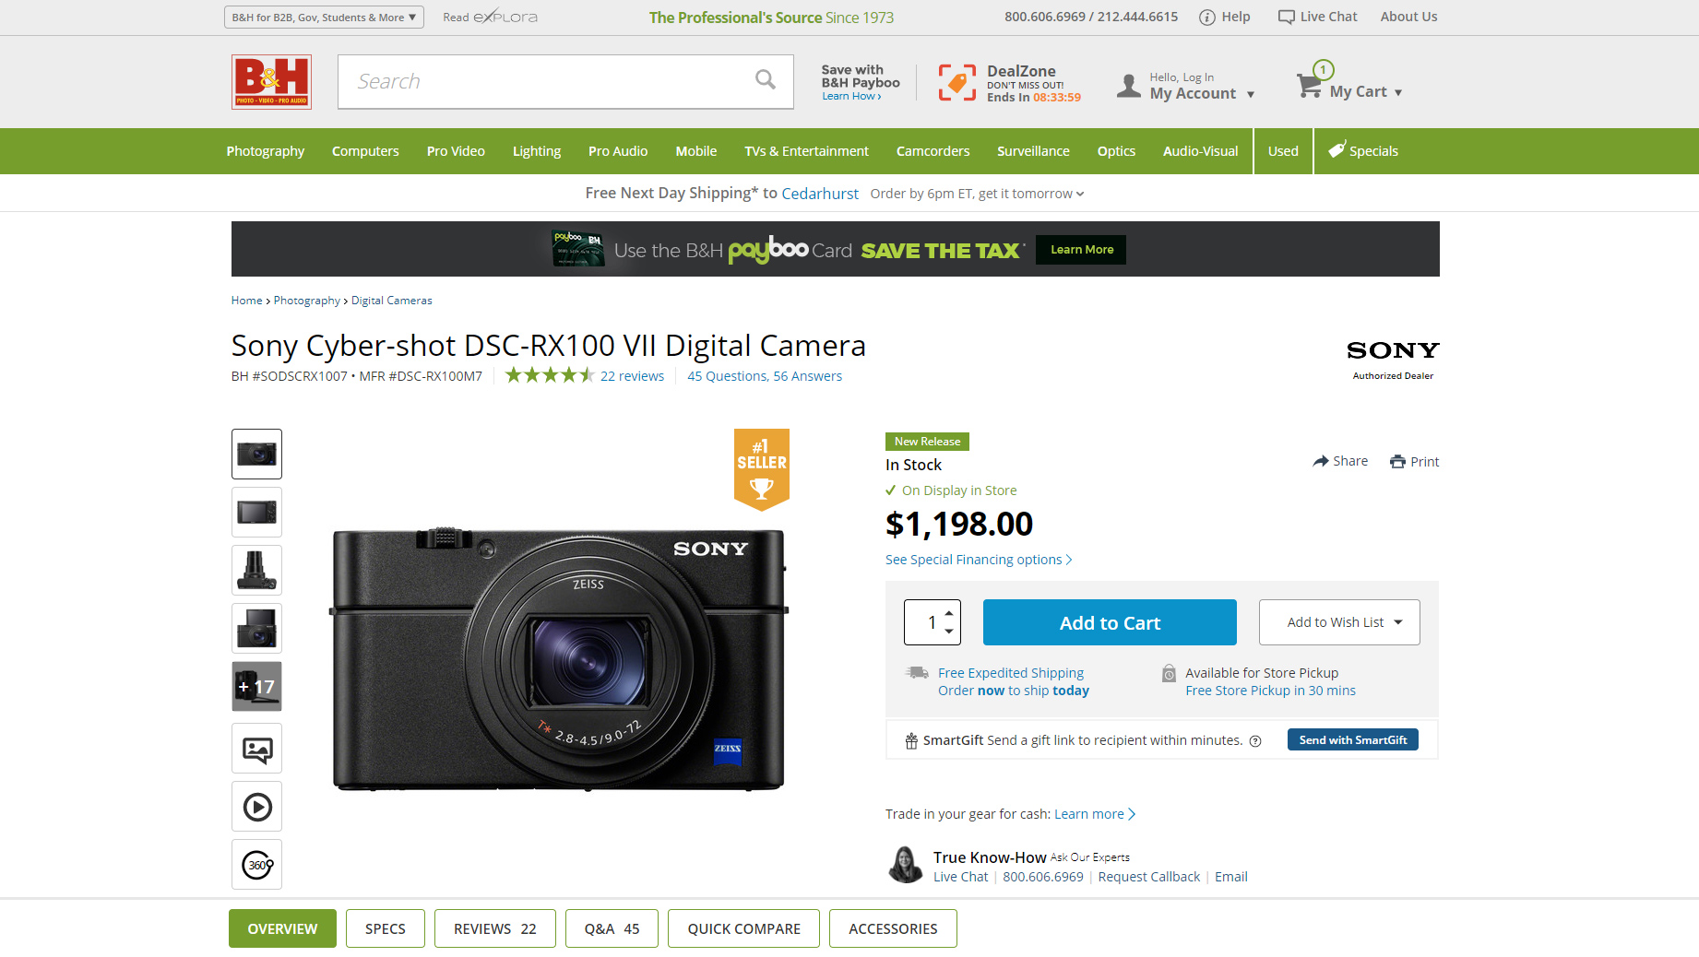Open the Add to Wish List dropdown

pos(1339,622)
